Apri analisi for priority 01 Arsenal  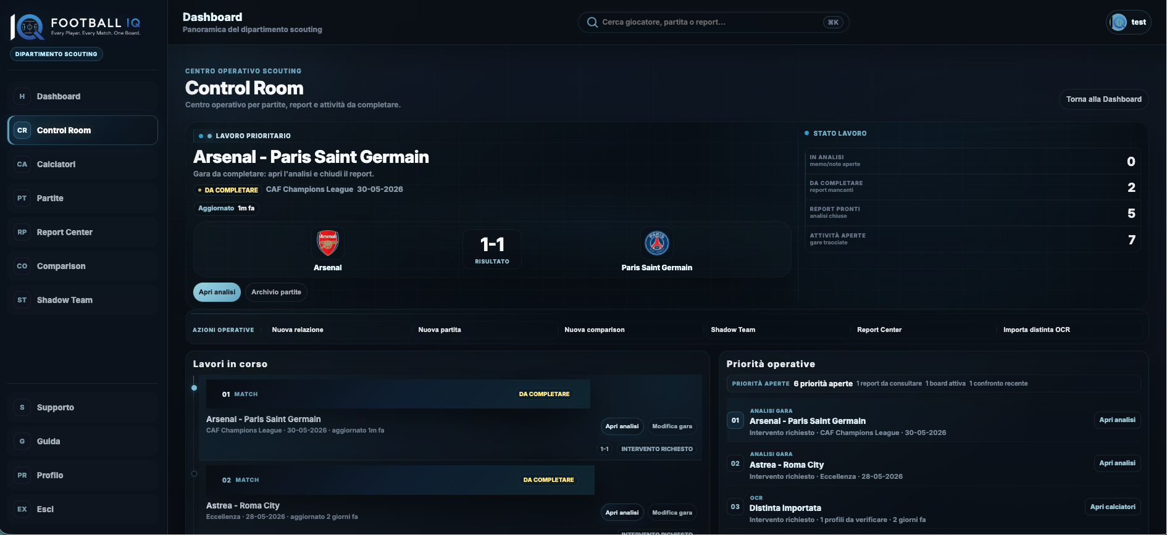click(1117, 420)
